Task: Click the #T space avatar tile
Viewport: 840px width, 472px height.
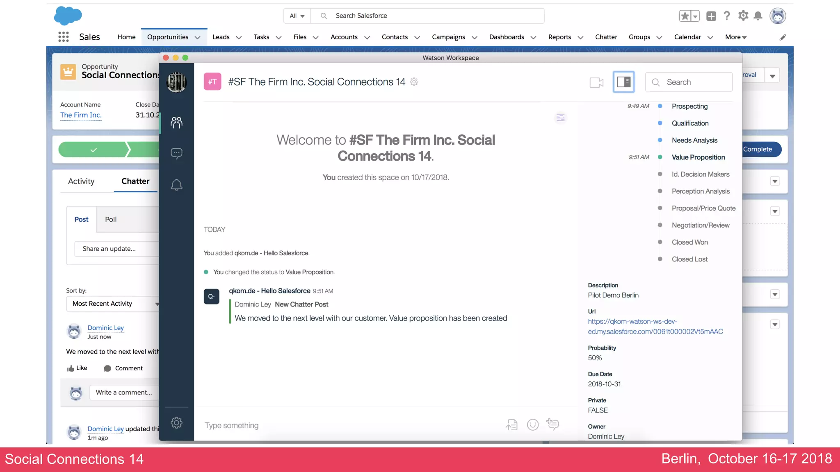Action: [212, 82]
